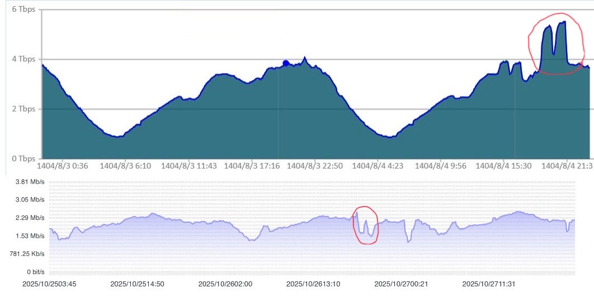This screenshot has height=297, width=594.
Task: Click the '1404/8/4 4:23' time label
Action: [378, 166]
